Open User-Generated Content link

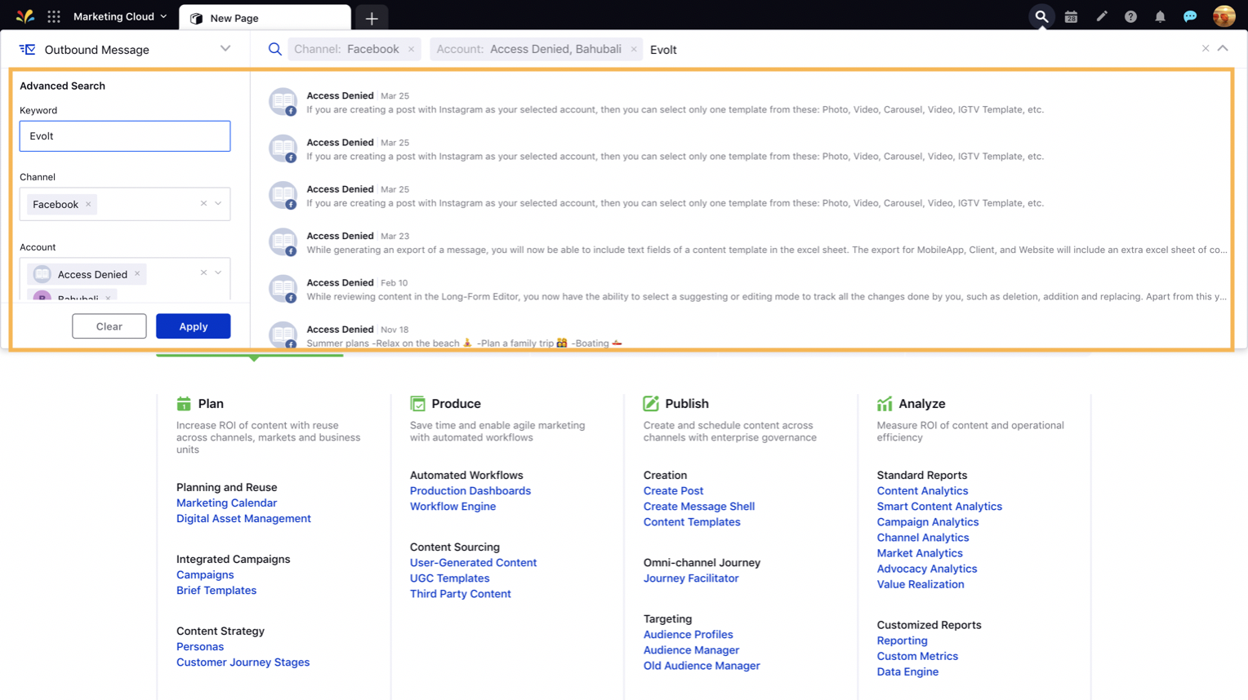click(x=473, y=563)
